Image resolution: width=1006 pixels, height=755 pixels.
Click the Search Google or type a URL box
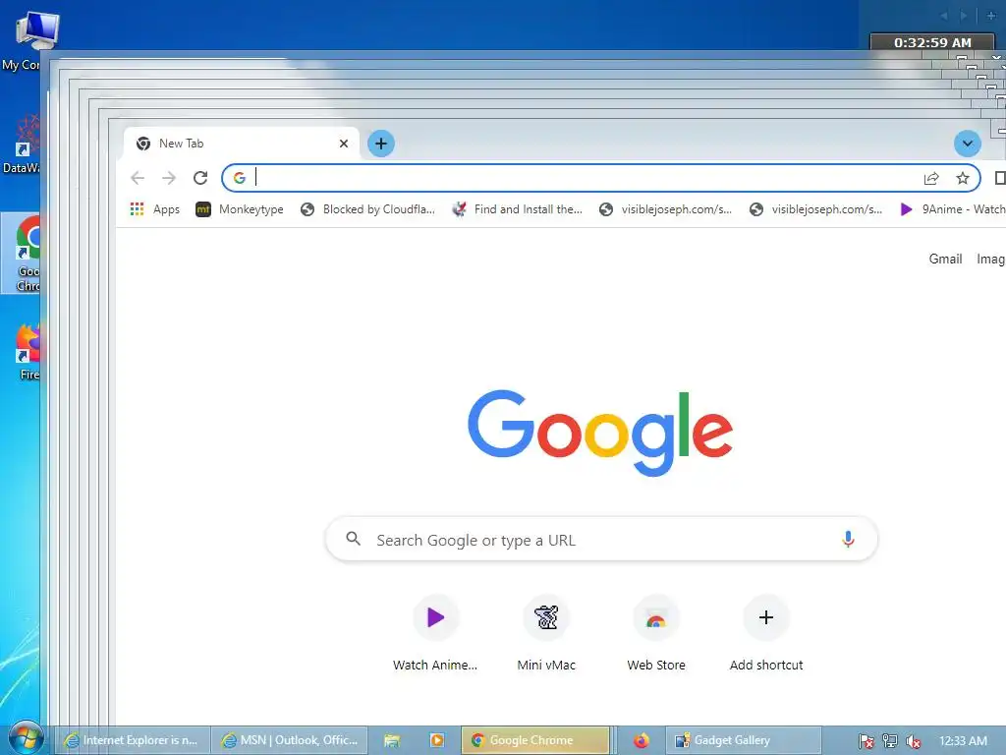click(602, 540)
